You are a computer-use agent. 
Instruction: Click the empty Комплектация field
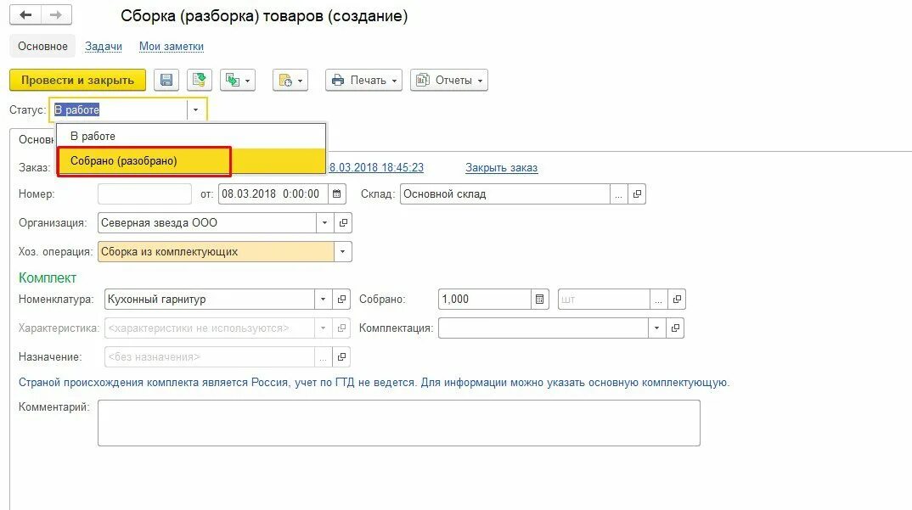pos(543,328)
